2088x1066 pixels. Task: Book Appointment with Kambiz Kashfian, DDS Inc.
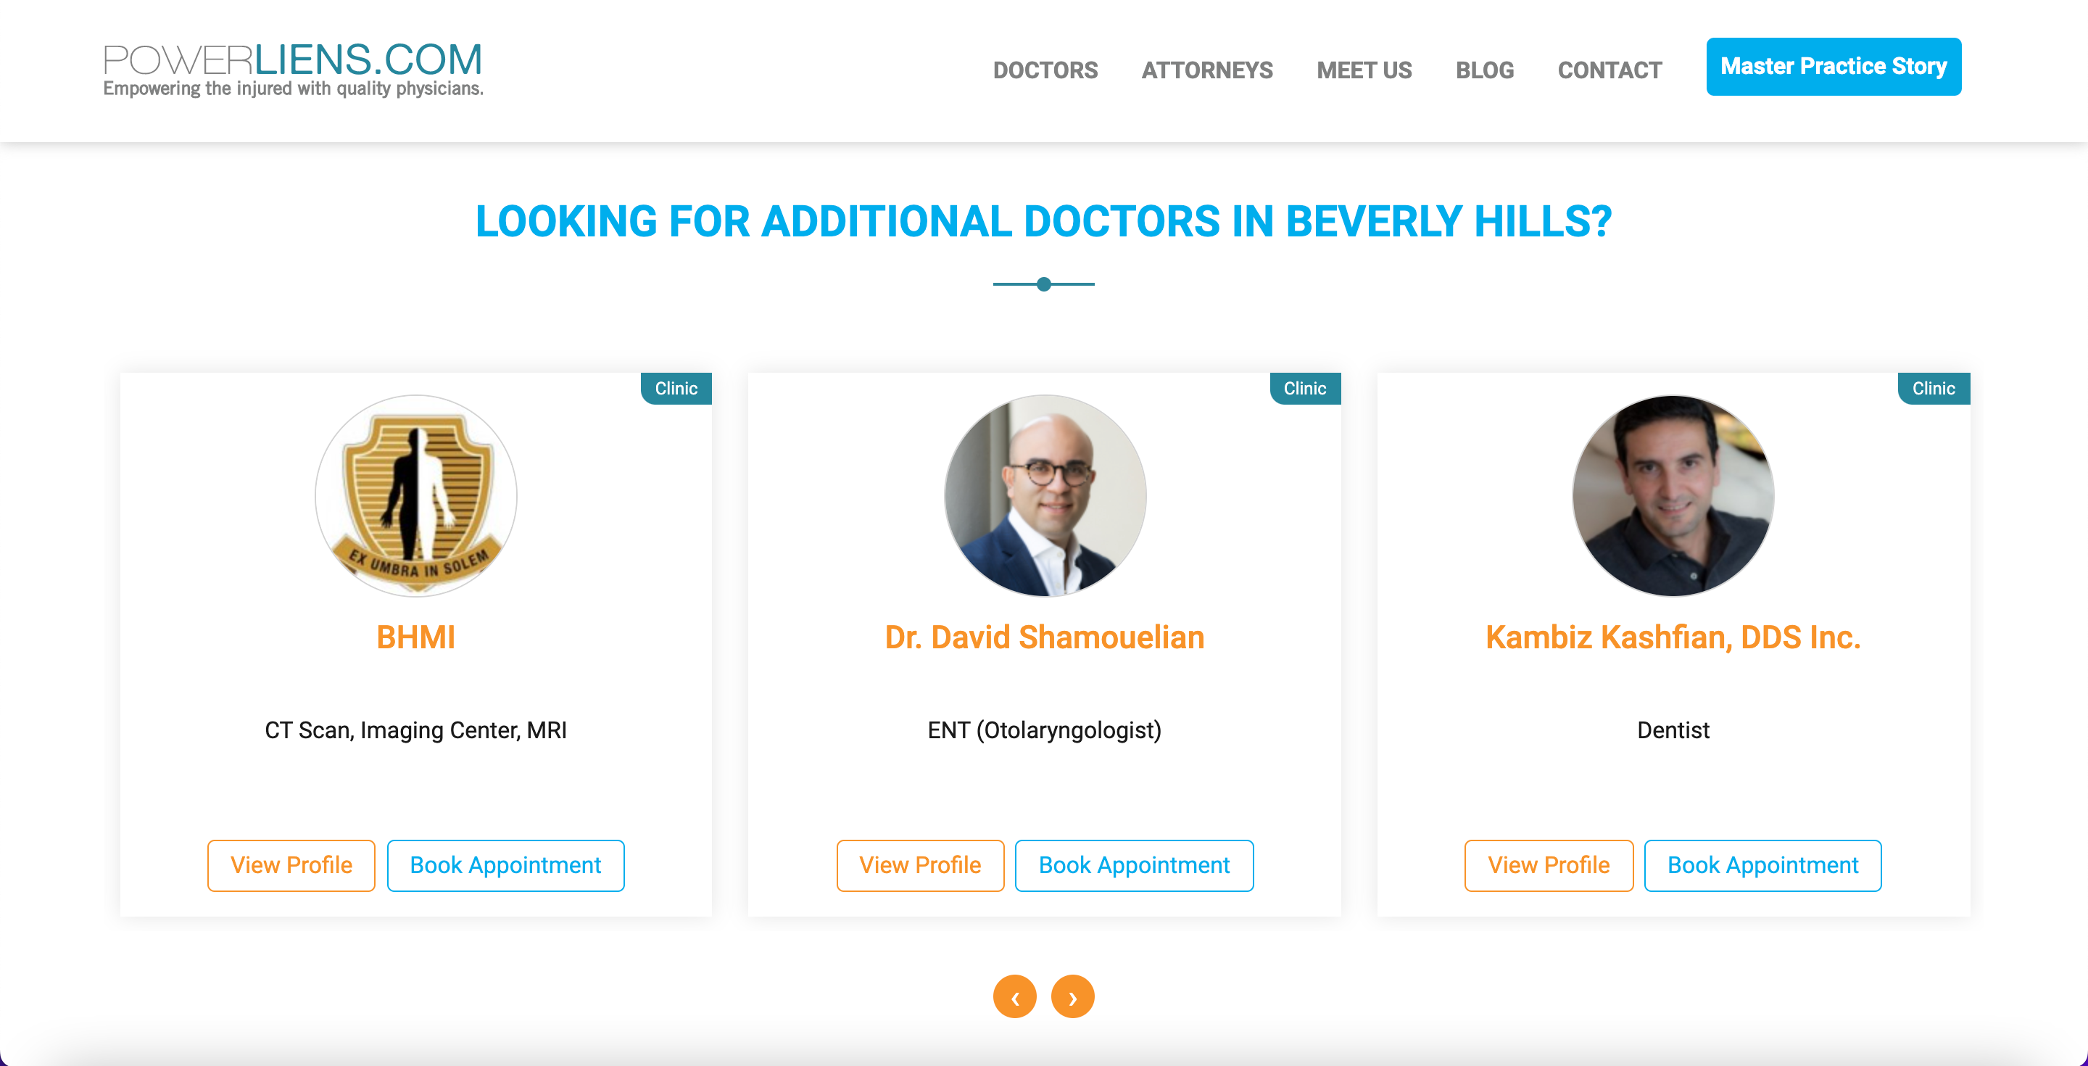tap(1762, 865)
